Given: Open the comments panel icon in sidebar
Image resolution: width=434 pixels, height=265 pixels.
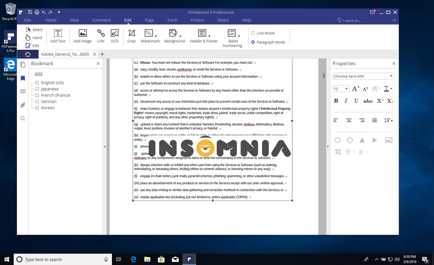Looking at the screenshot, I should (23, 92).
